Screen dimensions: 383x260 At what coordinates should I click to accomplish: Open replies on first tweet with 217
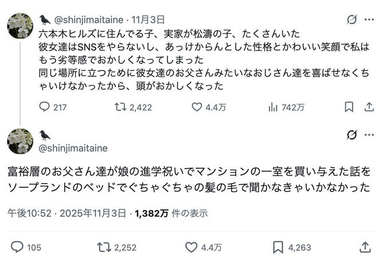(x=53, y=107)
